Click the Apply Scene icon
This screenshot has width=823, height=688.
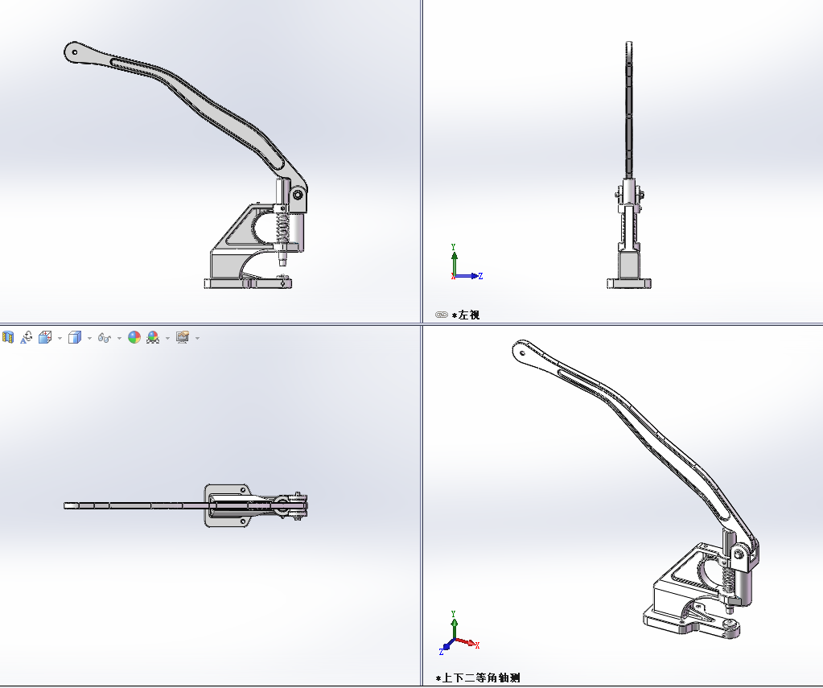tap(153, 337)
